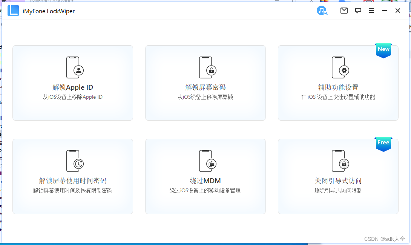This screenshot has height=245, width=411.
Task: Select the 辅助功能设置 title
Action: (338, 87)
